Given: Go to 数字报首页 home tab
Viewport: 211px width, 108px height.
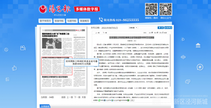Looking at the screenshot, I should point(45,21).
